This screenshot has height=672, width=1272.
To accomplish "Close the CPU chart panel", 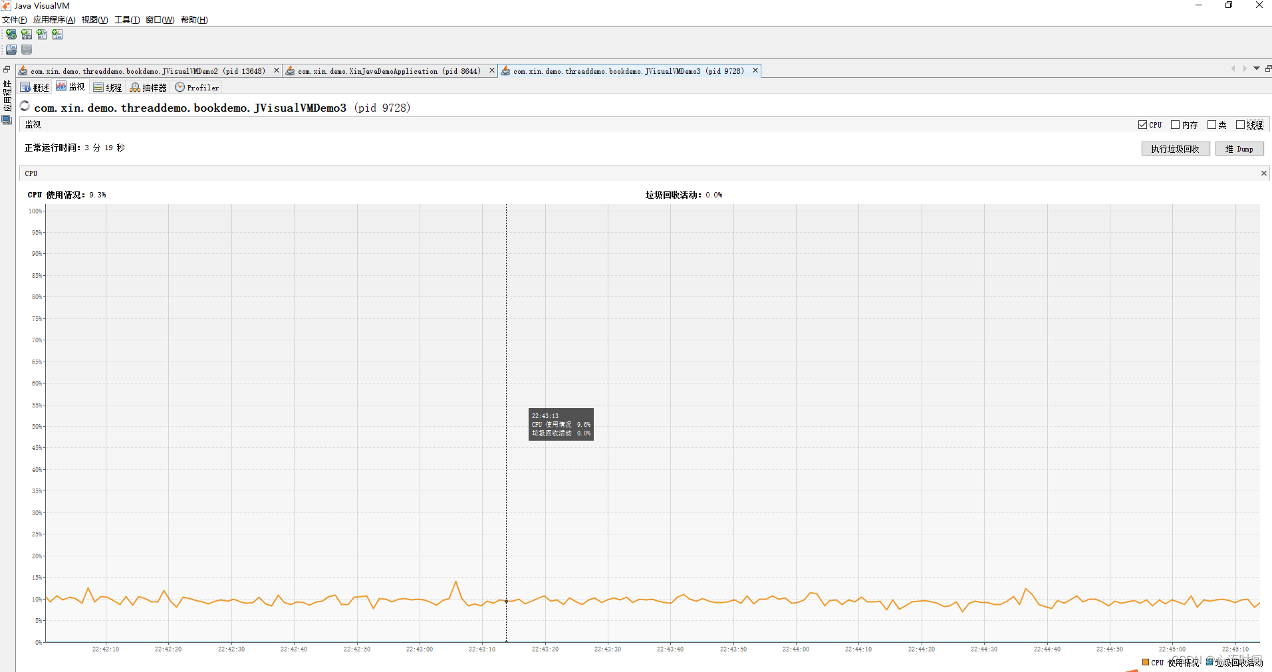I will [x=1264, y=173].
